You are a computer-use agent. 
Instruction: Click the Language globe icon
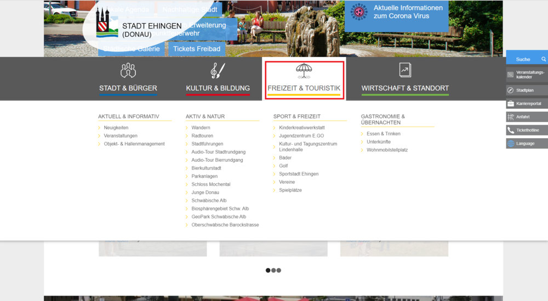[510, 143]
